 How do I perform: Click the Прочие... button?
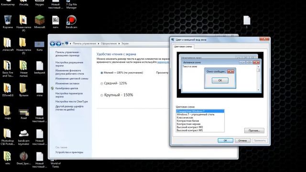pyautogui.click(x=254, y=130)
